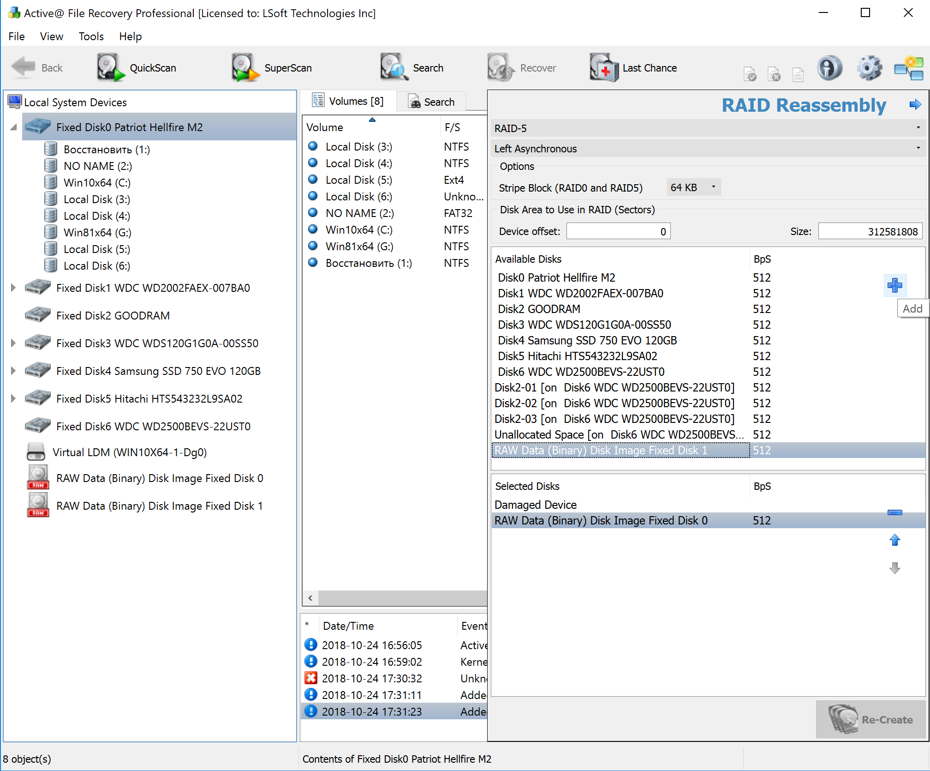The height and width of the screenshot is (771, 930).
Task: Open the Last Chance recovery tool
Action: pos(633,68)
